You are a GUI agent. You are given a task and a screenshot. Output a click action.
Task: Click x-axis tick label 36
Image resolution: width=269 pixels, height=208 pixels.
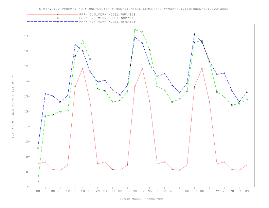point(127,191)
